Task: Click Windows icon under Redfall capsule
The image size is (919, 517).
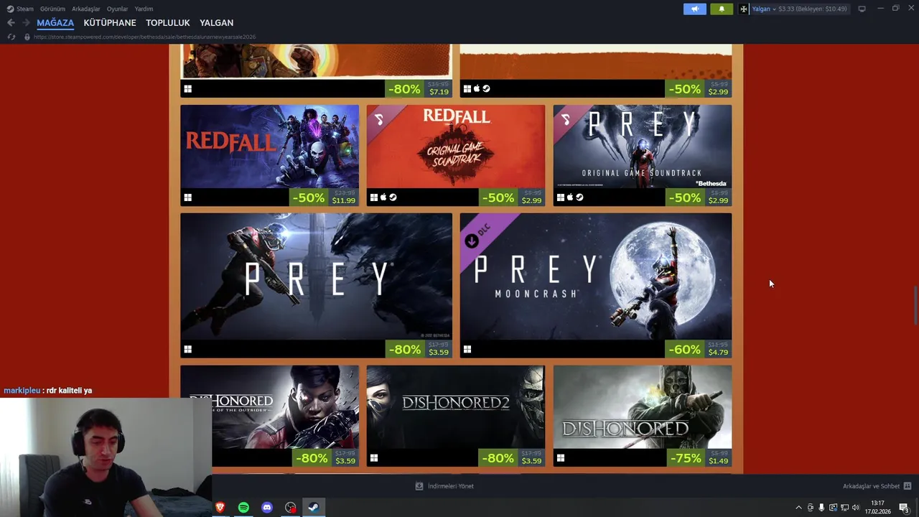Action: 188,197
